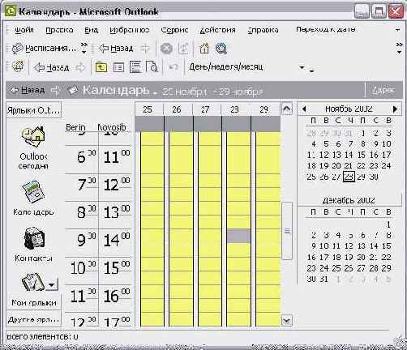
Task: Select November 28 in date navigator
Action: click(349, 177)
